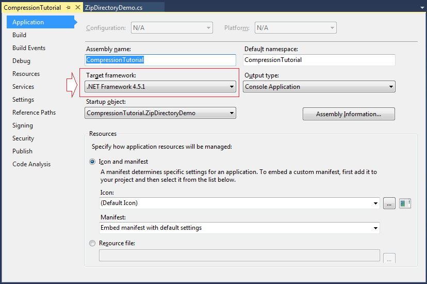The image size is (427, 284).
Task: Go to the Services page
Action: tap(23, 87)
